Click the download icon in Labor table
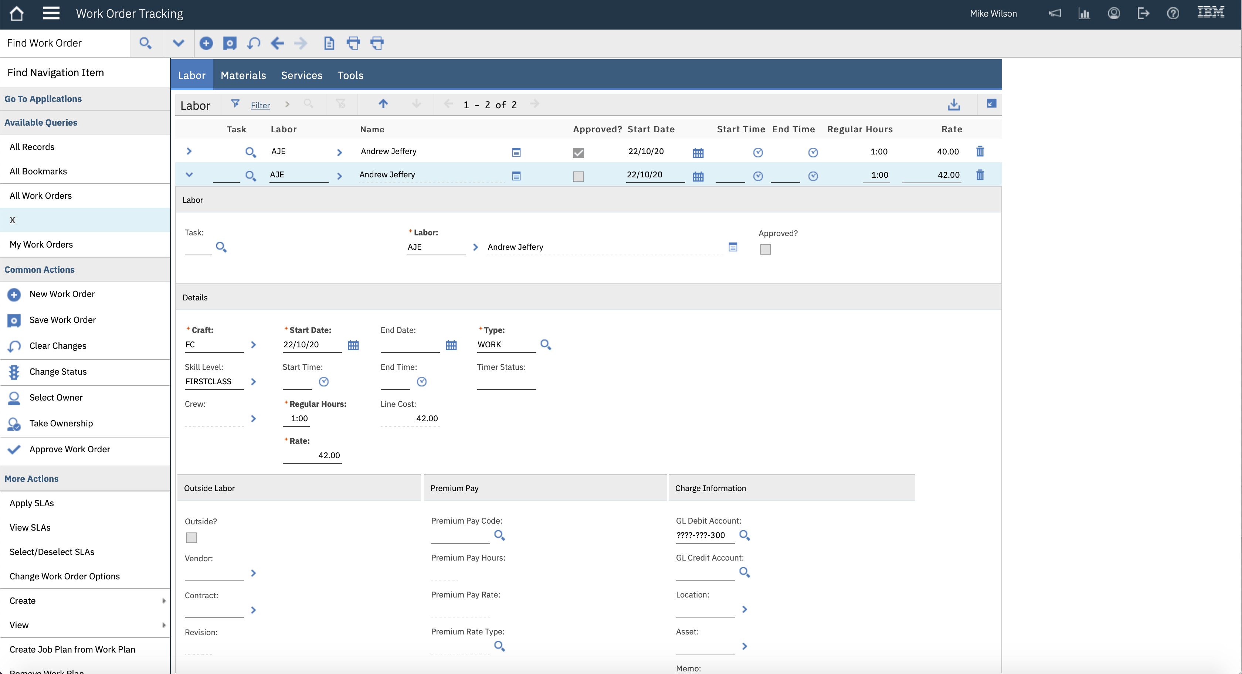Viewport: 1242px width, 674px height. 954,105
